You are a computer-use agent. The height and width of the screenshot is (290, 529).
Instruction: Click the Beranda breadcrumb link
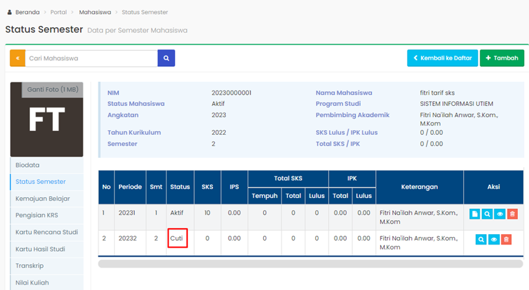[x=27, y=12]
